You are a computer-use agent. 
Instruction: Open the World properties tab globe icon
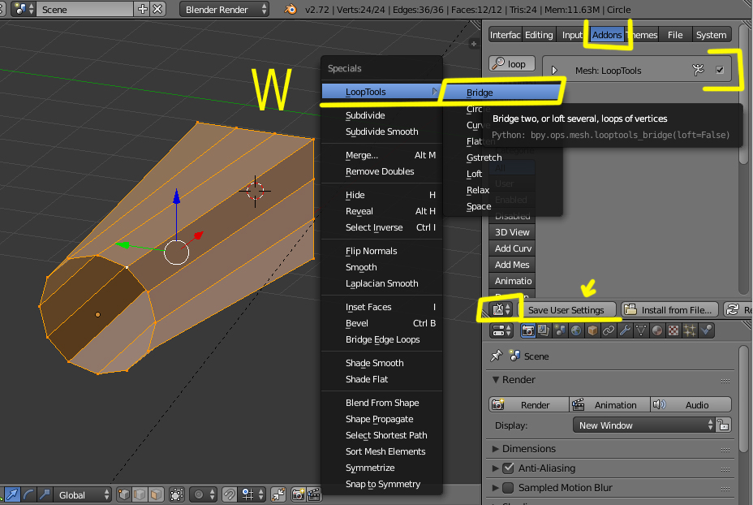coord(576,330)
